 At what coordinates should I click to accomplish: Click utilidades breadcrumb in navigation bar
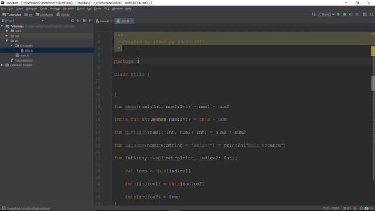tap(45, 15)
